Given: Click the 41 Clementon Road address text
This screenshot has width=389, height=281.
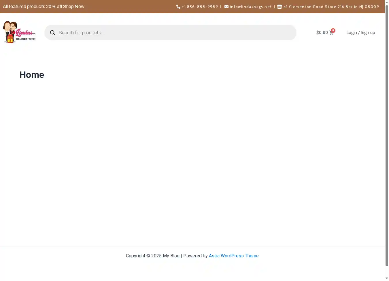Looking at the screenshot, I should [331, 7].
